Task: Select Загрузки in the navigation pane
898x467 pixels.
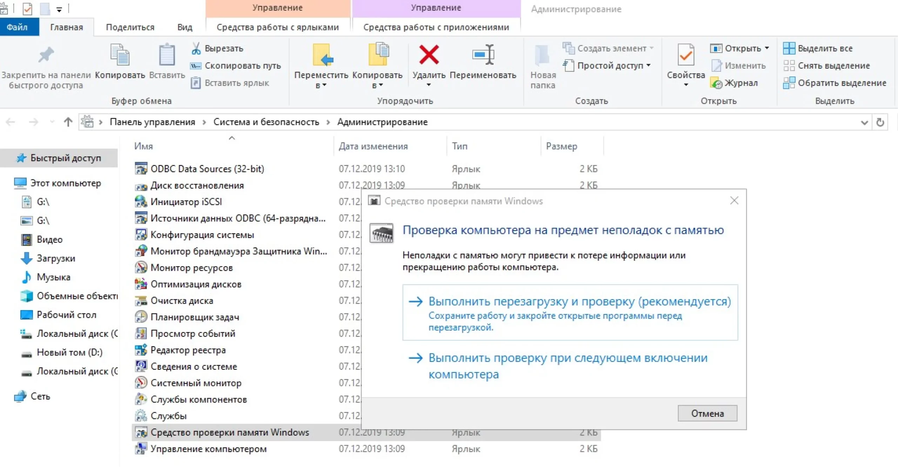Action: point(55,258)
